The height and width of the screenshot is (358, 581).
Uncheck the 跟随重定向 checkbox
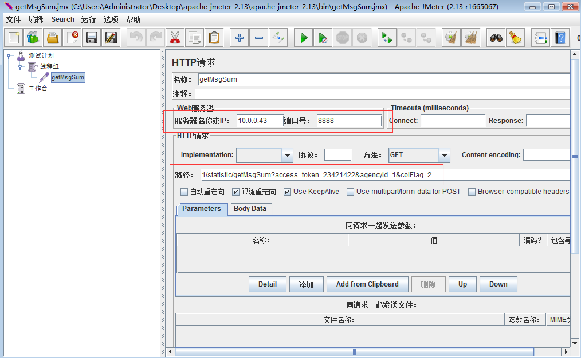pos(235,192)
